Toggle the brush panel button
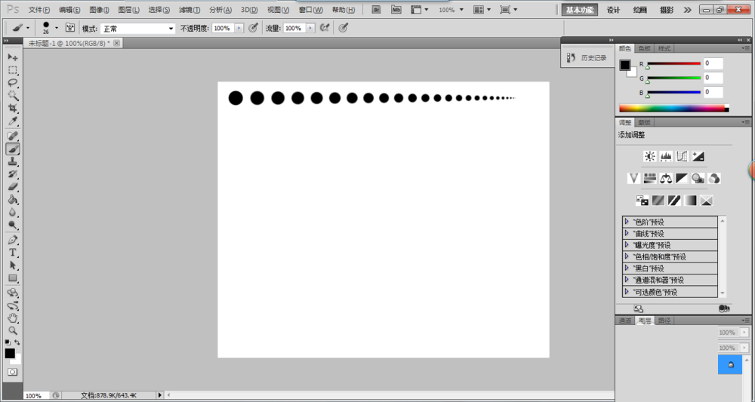The width and height of the screenshot is (755, 402). [70, 28]
